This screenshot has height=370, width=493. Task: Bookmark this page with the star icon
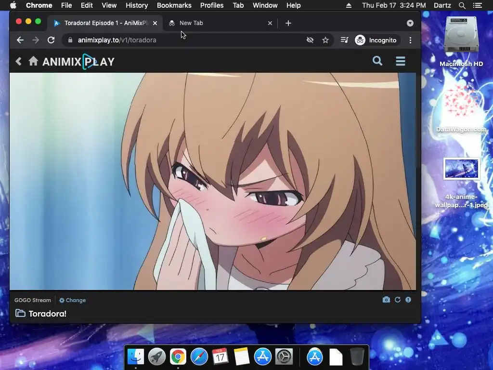tap(325, 40)
